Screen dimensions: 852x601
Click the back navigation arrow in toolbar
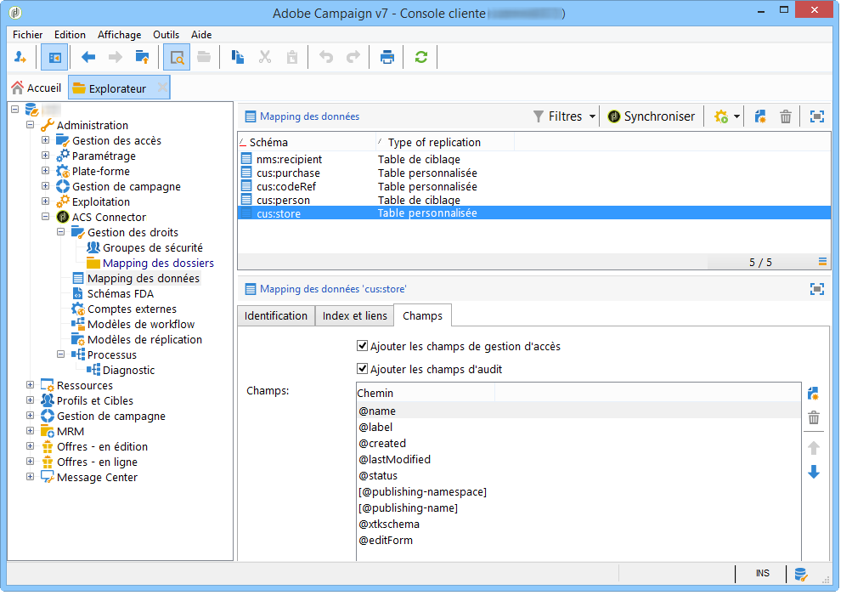(x=88, y=57)
